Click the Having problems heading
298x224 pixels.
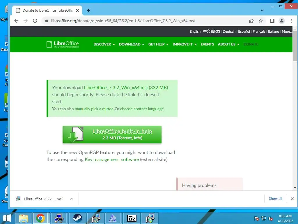pyautogui.click(x=199, y=185)
